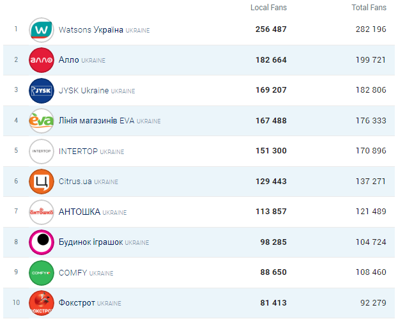
Task: Click the АНТОШКА brand logo
Action: coord(42,212)
